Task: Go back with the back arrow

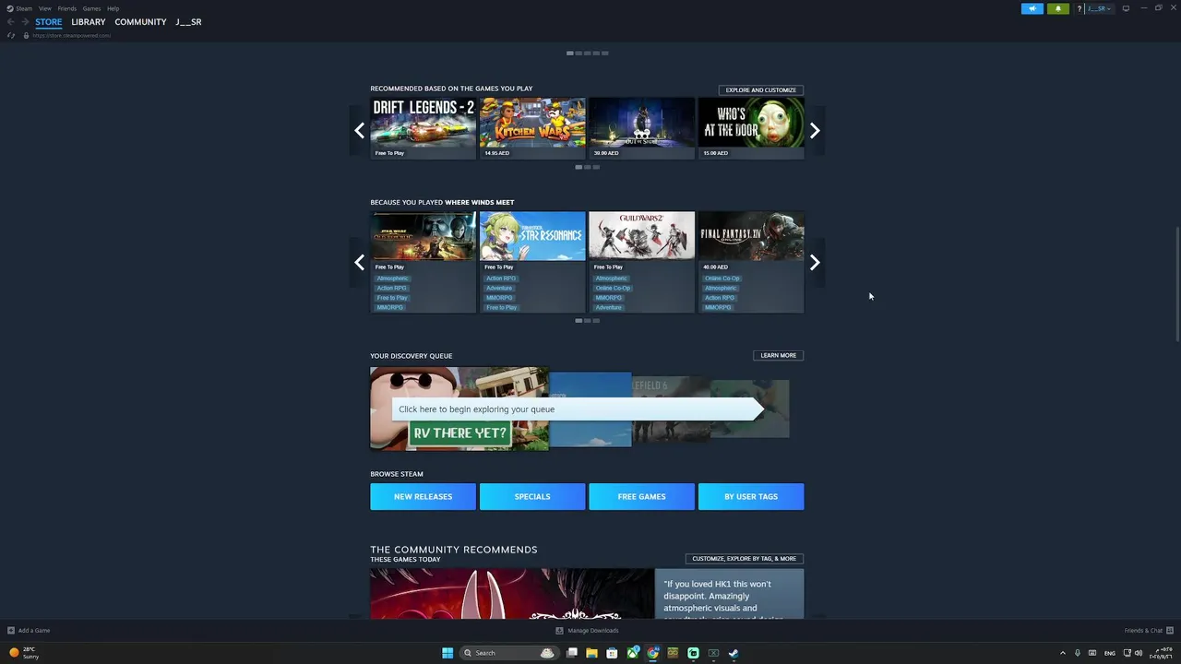Action: point(11,21)
